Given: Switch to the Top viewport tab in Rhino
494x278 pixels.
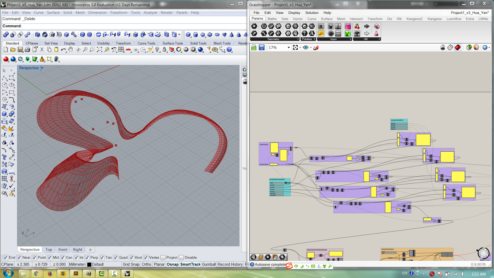Looking at the screenshot, I should (48, 249).
